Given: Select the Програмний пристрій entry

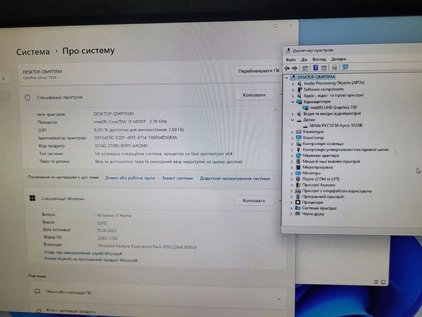Looking at the screenshot, I should [x=323, y=196].
